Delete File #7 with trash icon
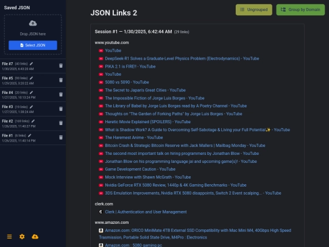Viewport: 329px width, 247px height. click(61, 66)
